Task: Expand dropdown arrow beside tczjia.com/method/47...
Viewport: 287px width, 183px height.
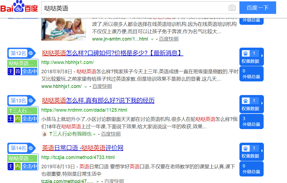Action: click(x=98, y=182)
